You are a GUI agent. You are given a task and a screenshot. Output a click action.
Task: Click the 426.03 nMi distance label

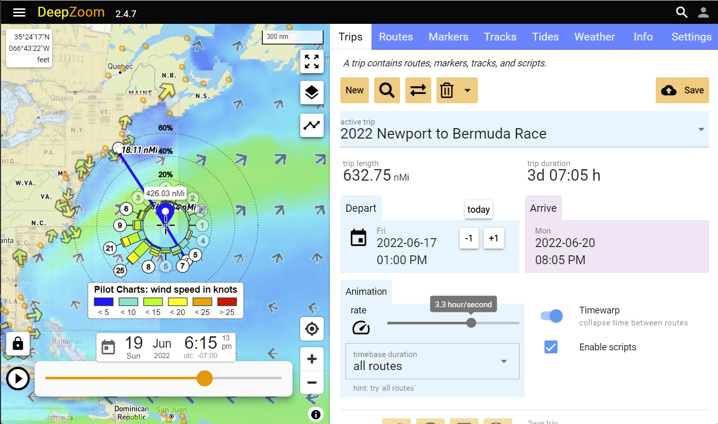pos(166,194)
